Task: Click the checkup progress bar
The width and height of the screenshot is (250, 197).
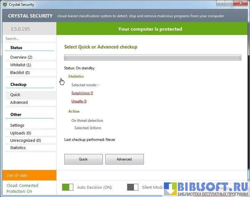Action: click(x=152, y=58)
